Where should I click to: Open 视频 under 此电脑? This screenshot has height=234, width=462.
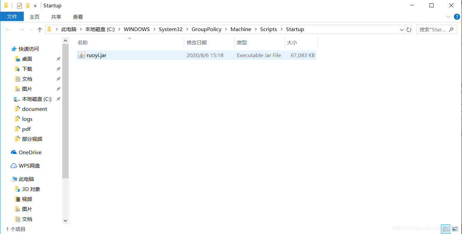point(27,199)
